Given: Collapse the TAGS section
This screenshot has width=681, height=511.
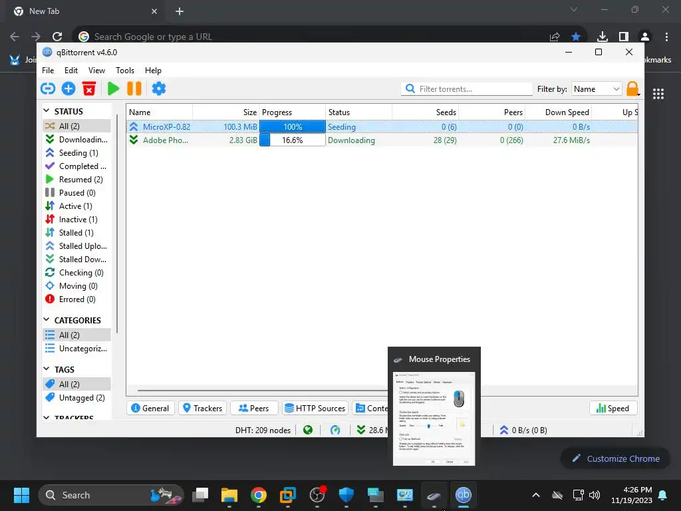Looking at the screenshot, I should 47,369.
